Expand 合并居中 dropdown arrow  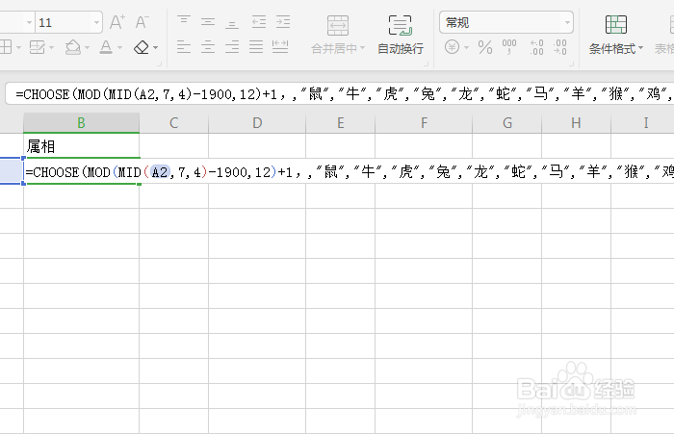coord(362,48)
